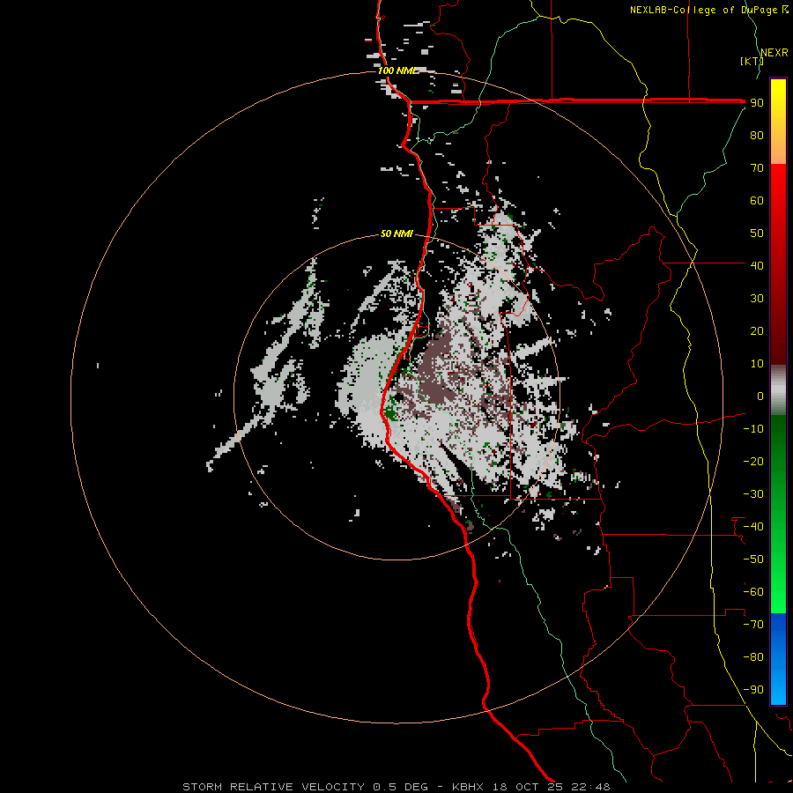Click the -20 value on the velocity scale
Screen dimensions: 793x793
[x=753, y=461]
